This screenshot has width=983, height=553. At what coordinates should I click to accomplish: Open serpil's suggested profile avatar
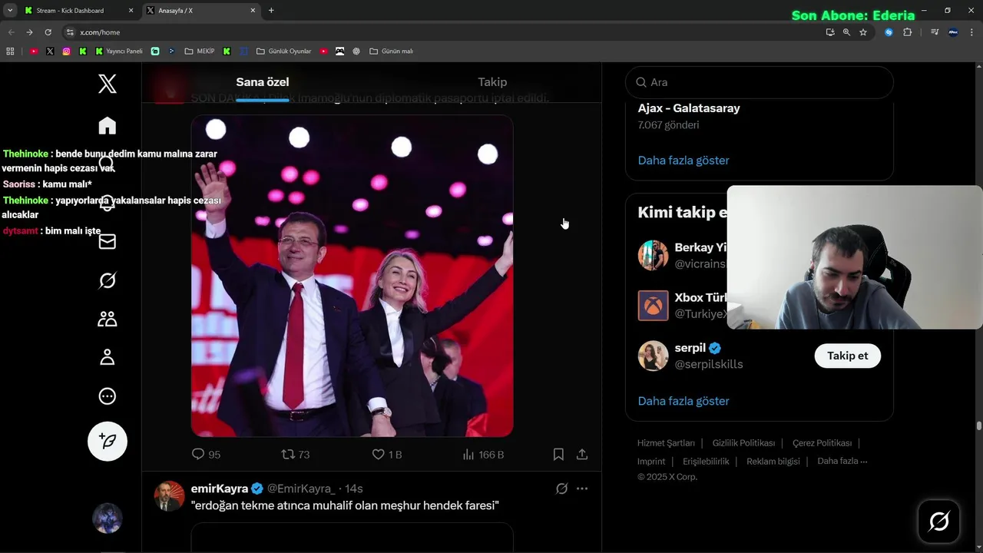tap(653, 356)
